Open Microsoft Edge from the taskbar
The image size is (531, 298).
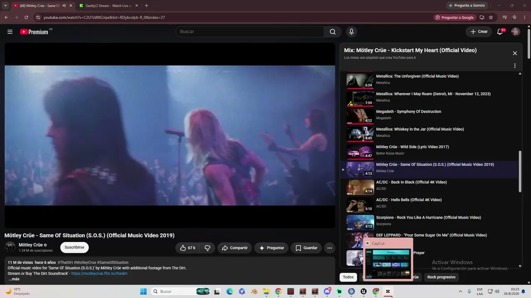click(229, 291)
